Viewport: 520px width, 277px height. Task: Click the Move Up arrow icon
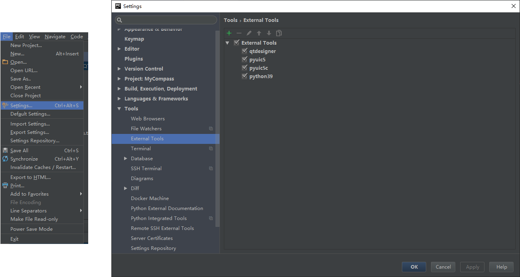pos(259,33)
